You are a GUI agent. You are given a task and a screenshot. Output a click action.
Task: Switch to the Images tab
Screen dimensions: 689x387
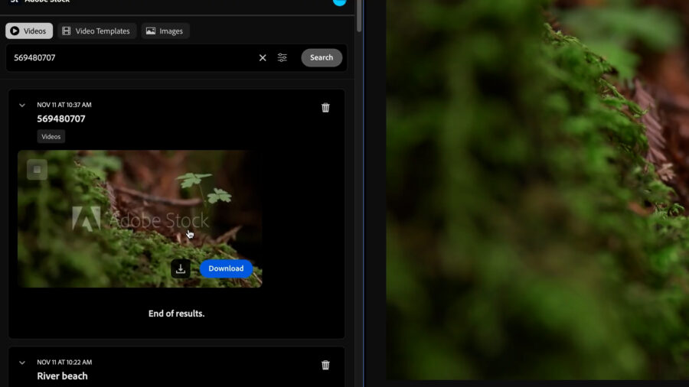coord(165,31)
